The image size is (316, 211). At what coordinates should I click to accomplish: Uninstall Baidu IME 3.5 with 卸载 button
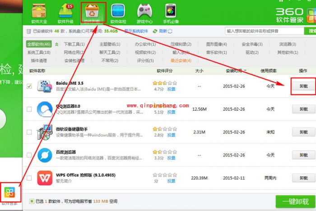(303, 86)
